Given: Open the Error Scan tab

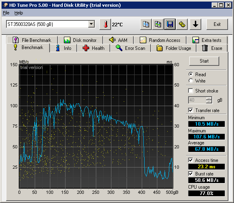Looking at the screenshot, I should click(131, 48).
